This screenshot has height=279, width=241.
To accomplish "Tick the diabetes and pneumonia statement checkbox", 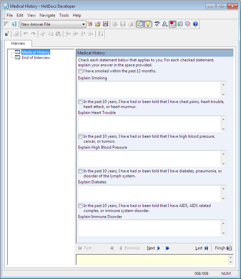I will tap(80, 171).
